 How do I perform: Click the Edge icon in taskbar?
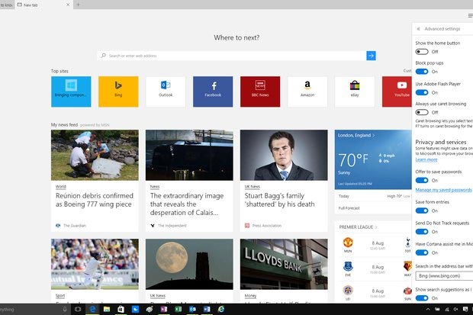tap(92, 309)
